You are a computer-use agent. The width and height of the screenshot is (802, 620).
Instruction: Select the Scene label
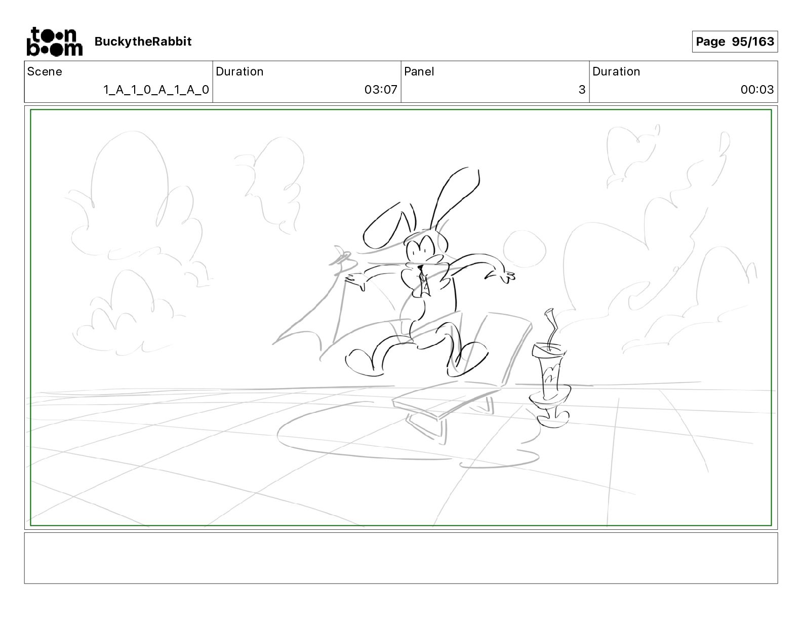45,71
